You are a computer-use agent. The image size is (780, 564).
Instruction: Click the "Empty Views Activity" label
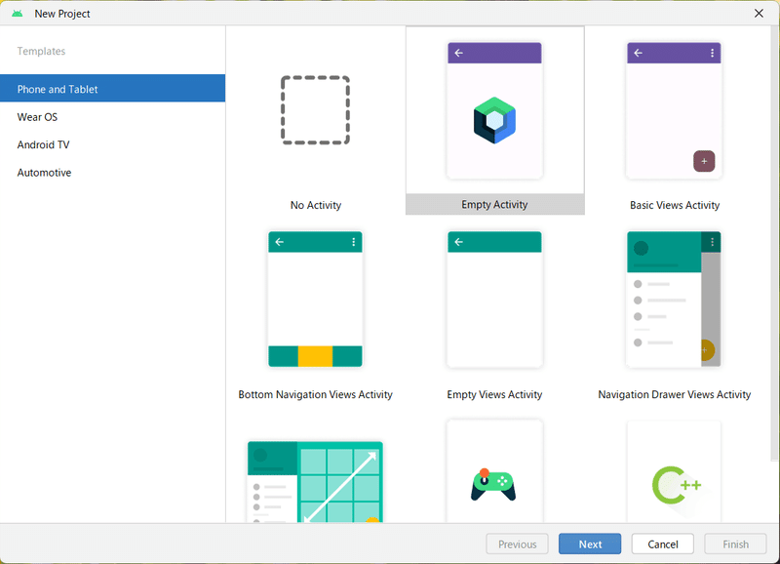coord(494,394)
